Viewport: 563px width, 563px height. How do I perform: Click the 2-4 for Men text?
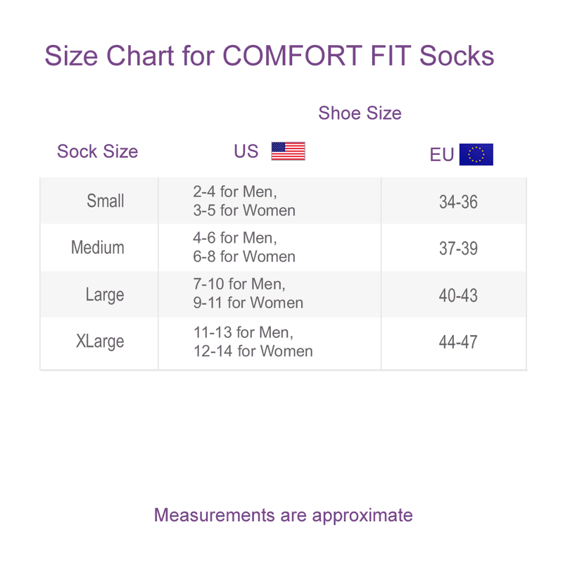click(234, 191)
